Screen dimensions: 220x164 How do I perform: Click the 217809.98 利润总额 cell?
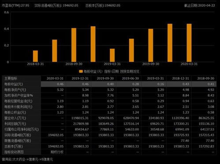coord(81,124)
